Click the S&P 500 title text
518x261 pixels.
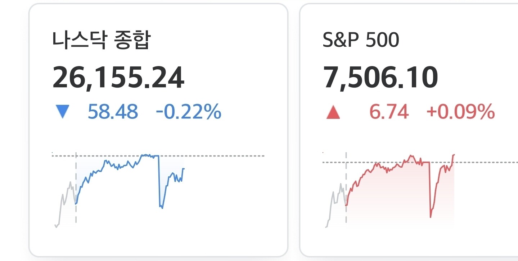361,40
